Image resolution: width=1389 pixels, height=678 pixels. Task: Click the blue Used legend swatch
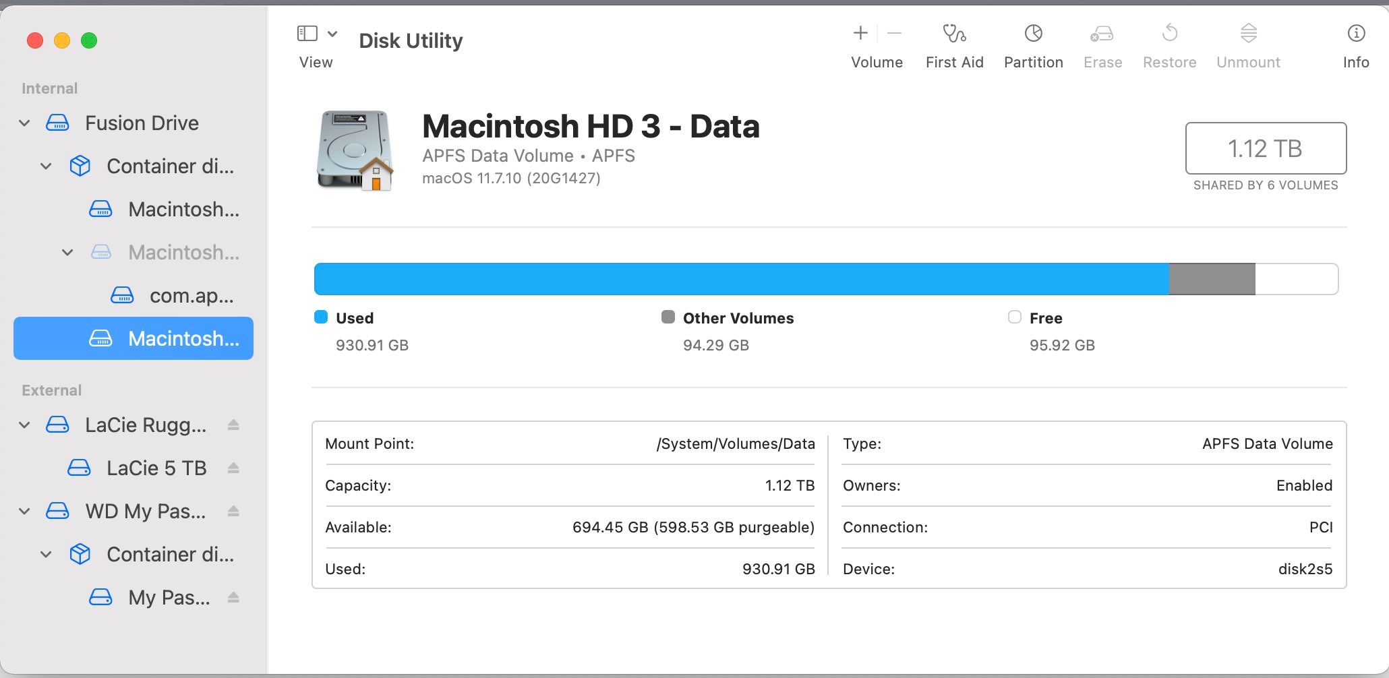tap(321, 317)
